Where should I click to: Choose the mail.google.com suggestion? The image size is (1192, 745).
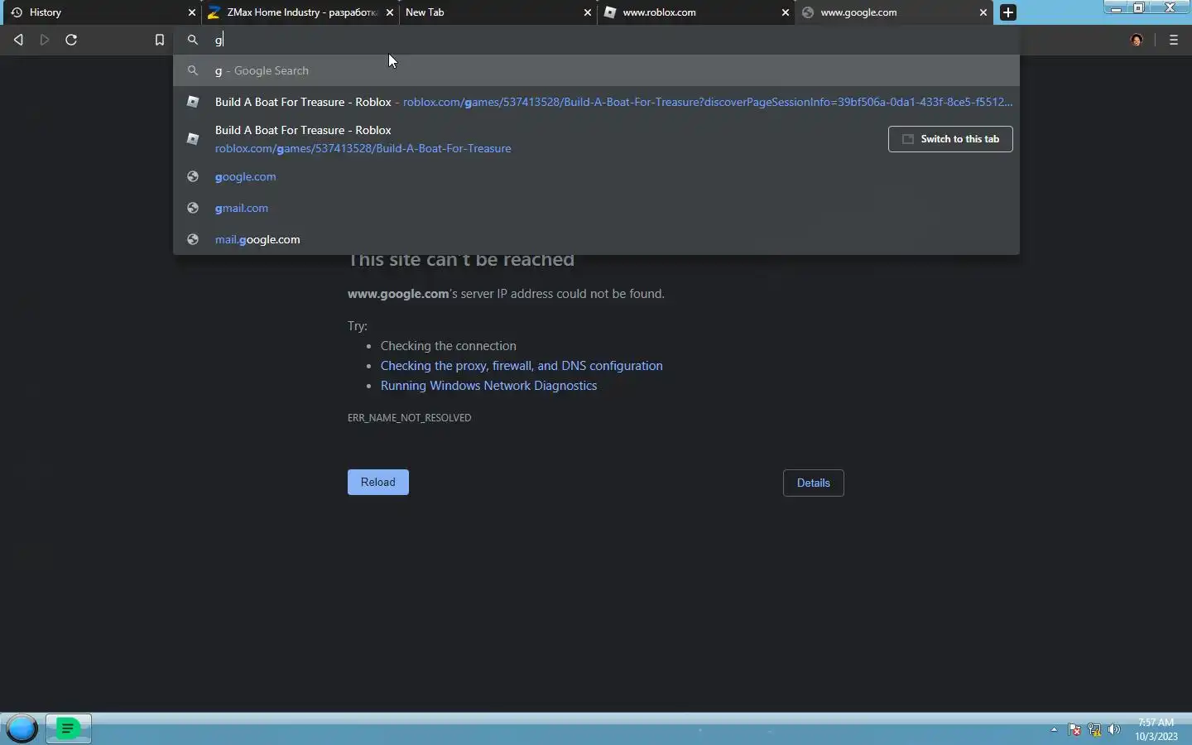(x=596, y=239)
